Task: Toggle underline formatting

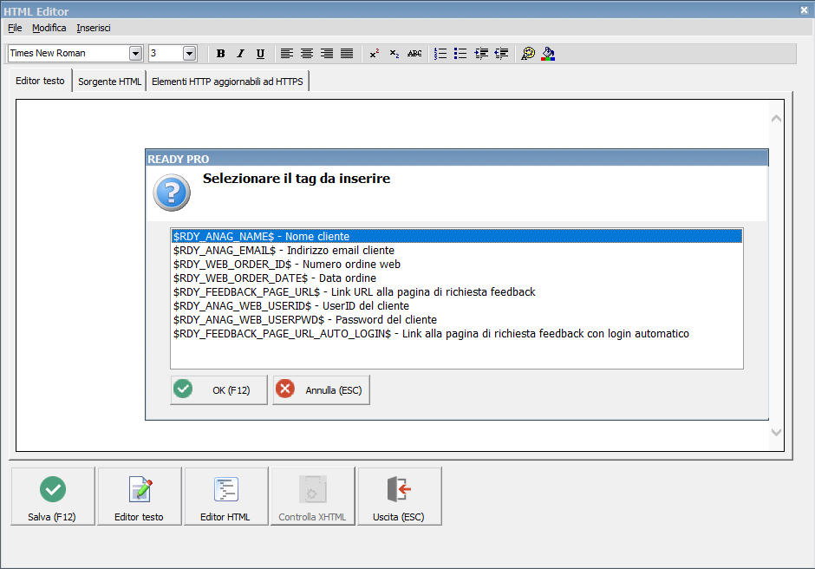Action: [260, 54]
